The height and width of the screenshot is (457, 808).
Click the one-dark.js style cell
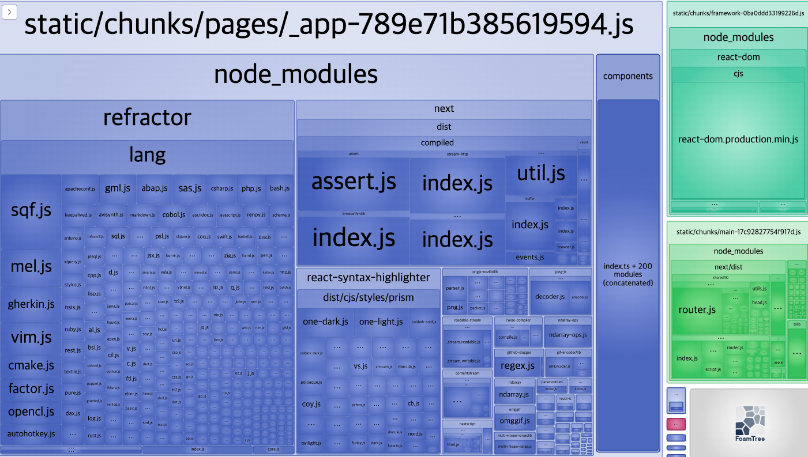325,322
